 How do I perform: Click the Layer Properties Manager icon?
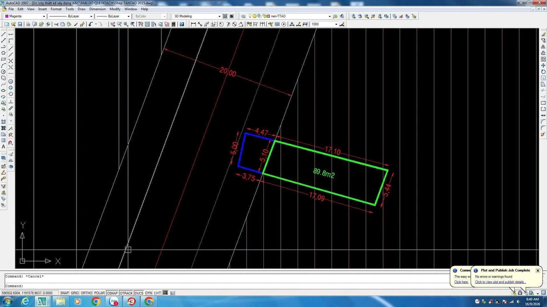(243, 16)
